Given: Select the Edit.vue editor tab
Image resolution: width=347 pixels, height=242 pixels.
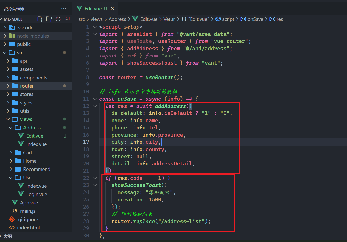Looking at the screenshot, I should coord(95,8).
